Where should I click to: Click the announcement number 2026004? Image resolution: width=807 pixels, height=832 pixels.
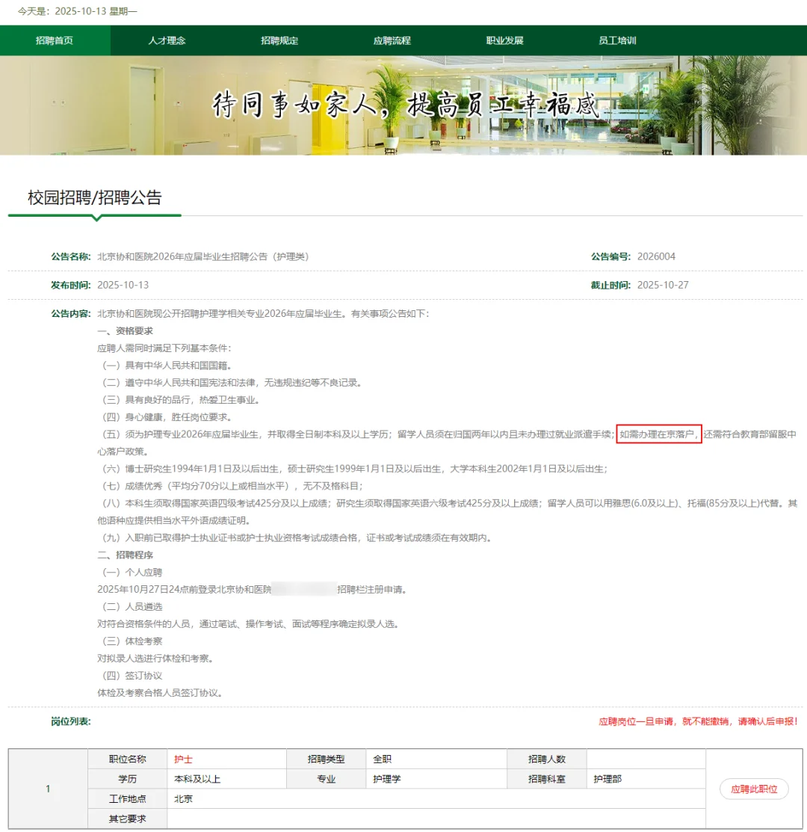click(656, 256)
